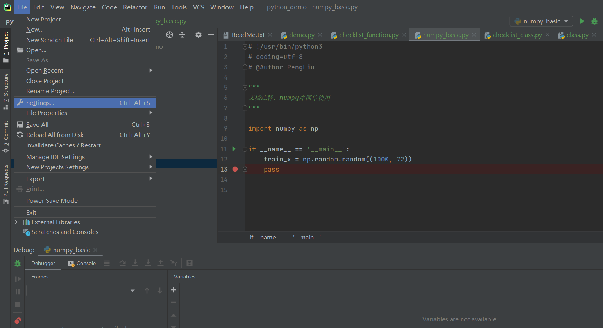Select Reload All from Disk

click(x=85, y=135)
